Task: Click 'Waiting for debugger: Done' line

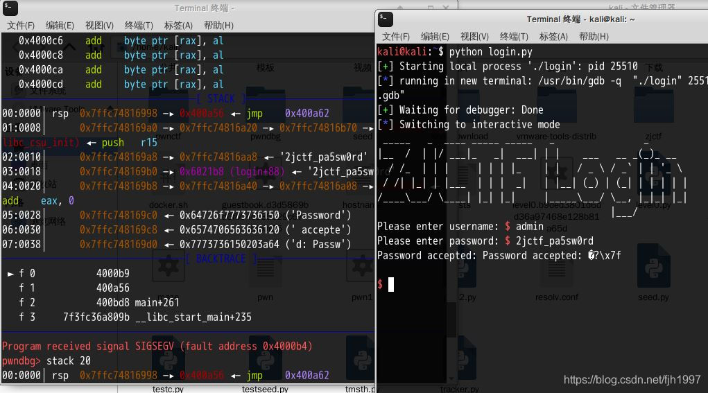Action: point(460,110)
